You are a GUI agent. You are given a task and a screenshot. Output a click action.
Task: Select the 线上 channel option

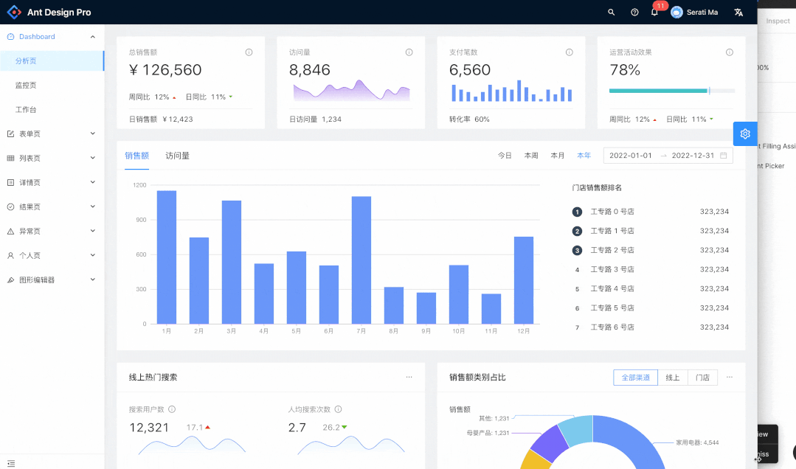point(673,377)
